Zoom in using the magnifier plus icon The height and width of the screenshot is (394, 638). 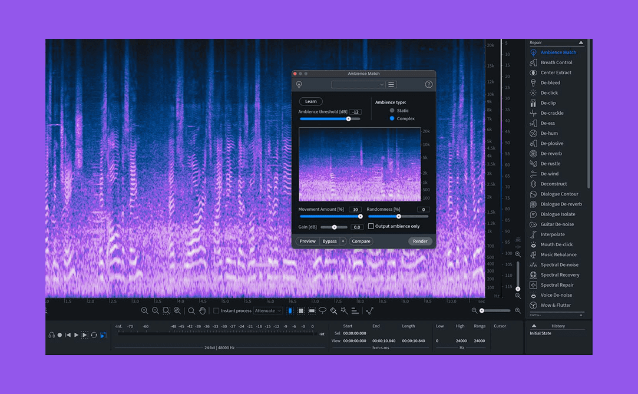click(146, 310)
